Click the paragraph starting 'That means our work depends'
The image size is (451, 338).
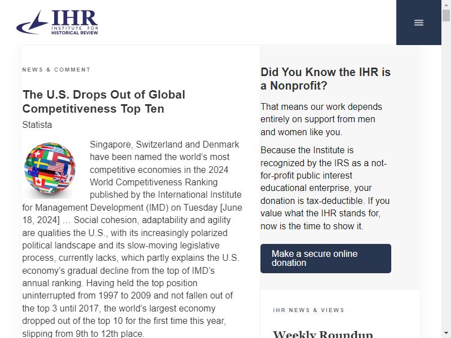tap(321, 119)
